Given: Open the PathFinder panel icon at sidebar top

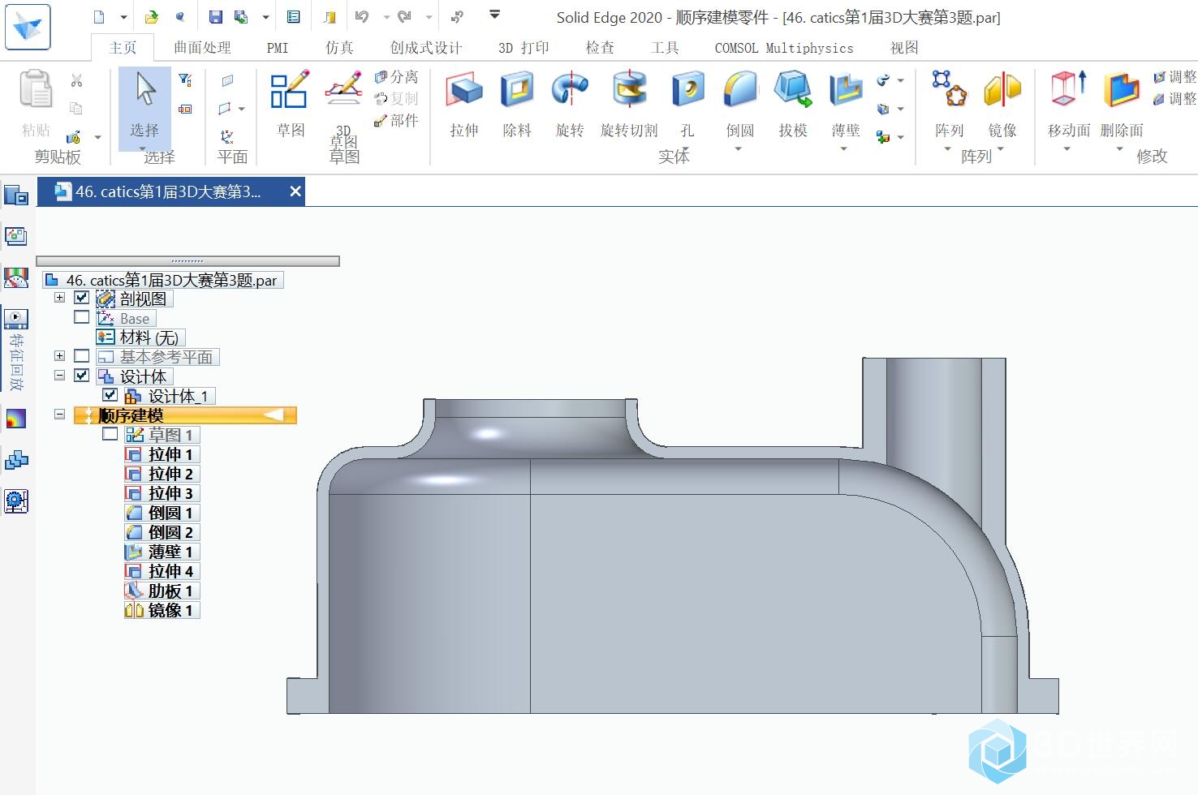Looking at the screenshot, I should [16, 195].
